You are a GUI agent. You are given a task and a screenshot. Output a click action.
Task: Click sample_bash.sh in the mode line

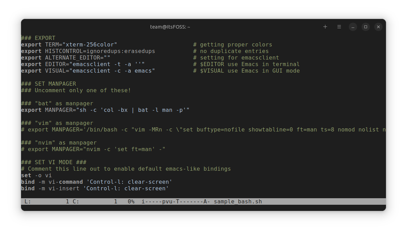[238, 202]
